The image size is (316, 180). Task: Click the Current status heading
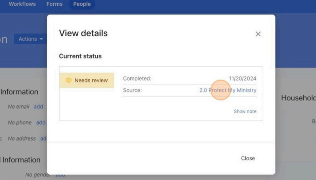pos(80,56)
